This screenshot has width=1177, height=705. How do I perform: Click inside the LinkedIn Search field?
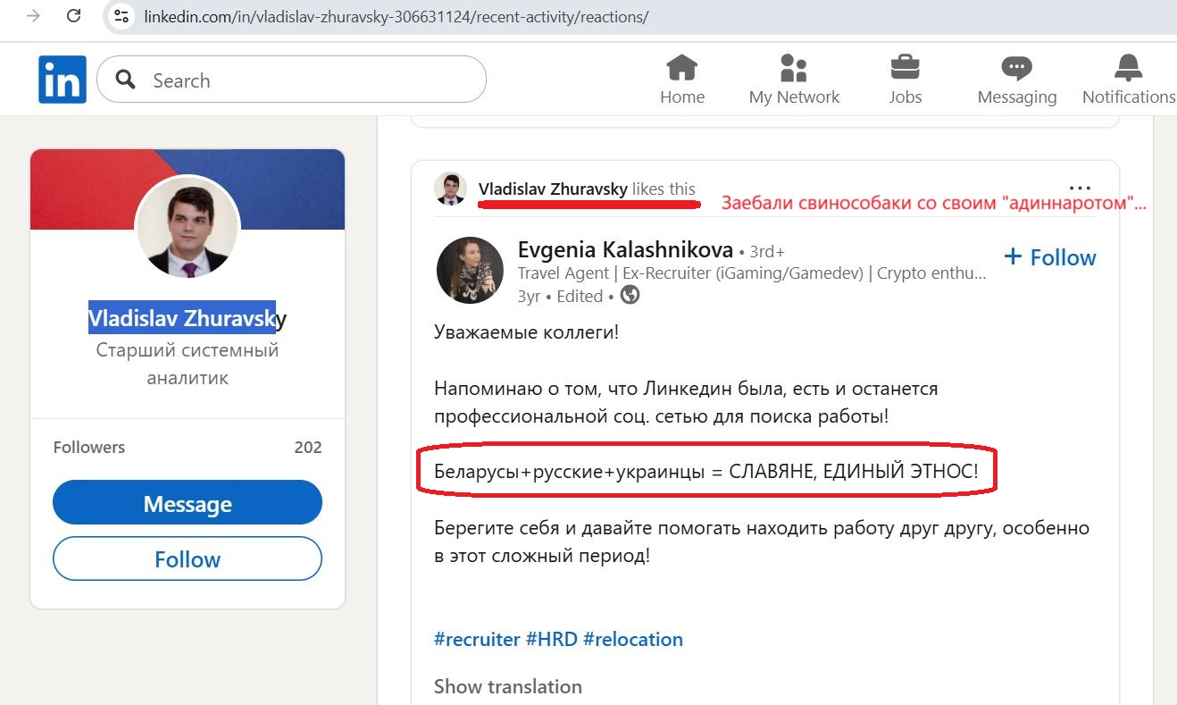point(291,80)
